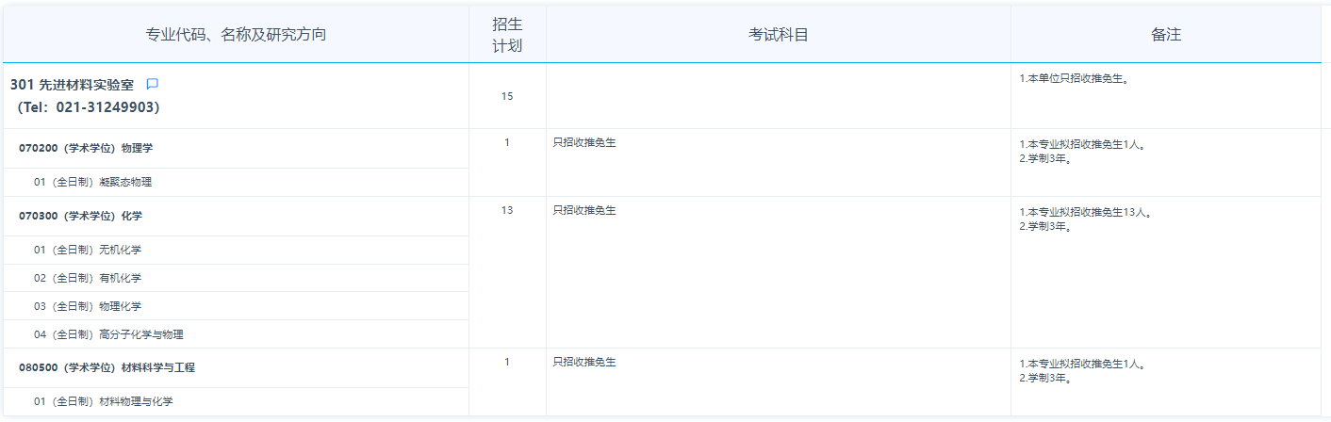Click the total enrollment number 15

[x=507, y=96]
